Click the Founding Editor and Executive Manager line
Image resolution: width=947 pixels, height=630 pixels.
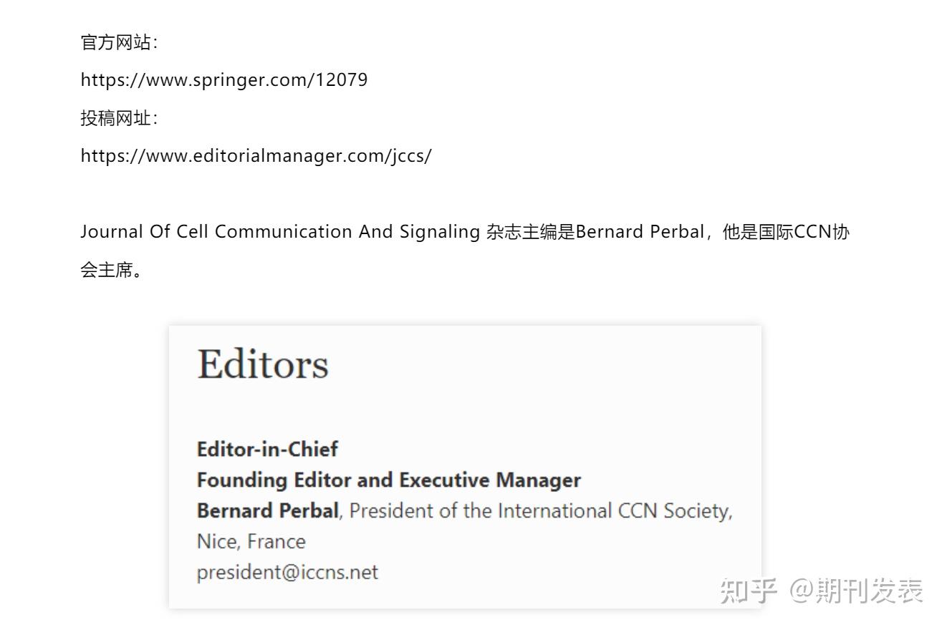click(389, 480)
